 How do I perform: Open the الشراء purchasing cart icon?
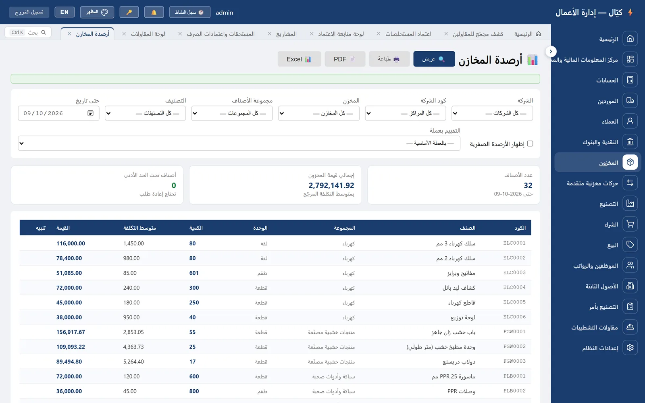(630, 224)
